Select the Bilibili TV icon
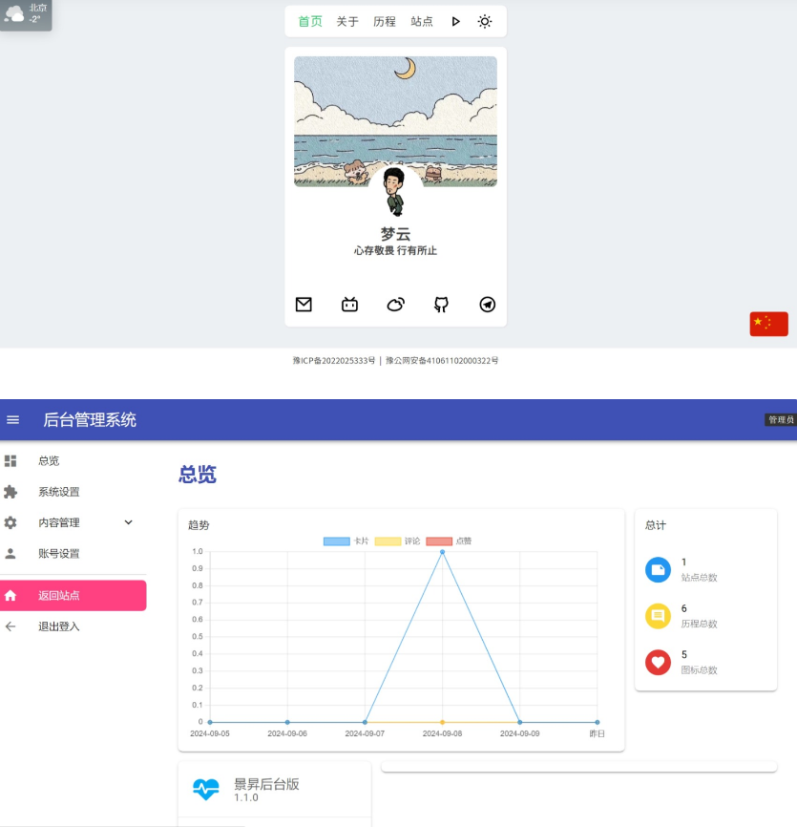This screenshot has height=827, width=797. click(x=349, y=304)
